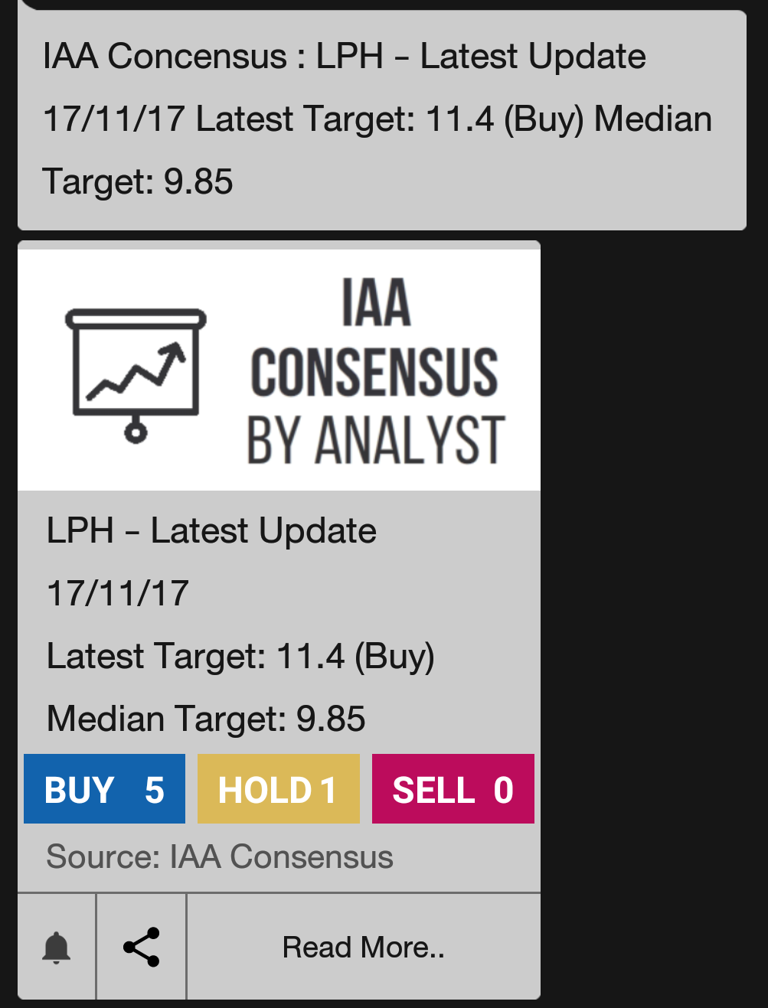Open the IAA Consensus by Analyst banner
768x1008 pixels.
[279, 370]
